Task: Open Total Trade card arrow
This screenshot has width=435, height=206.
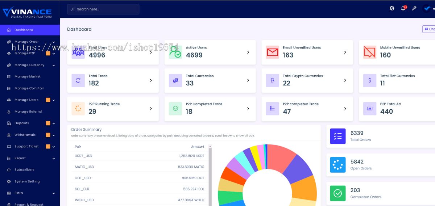Action: tap(151, 80)
